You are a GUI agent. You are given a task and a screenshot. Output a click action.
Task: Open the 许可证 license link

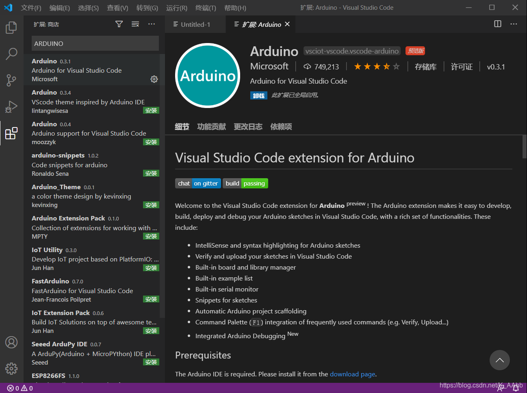click(x=462, y=67)
